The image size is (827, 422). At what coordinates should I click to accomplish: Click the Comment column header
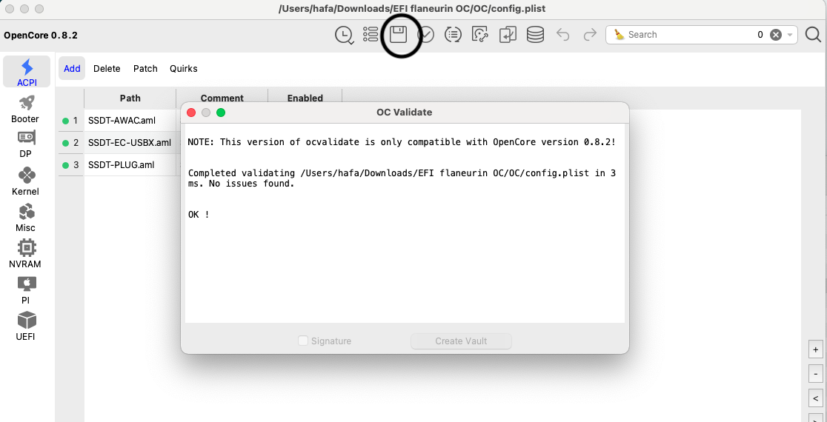[x=222, y=98]
